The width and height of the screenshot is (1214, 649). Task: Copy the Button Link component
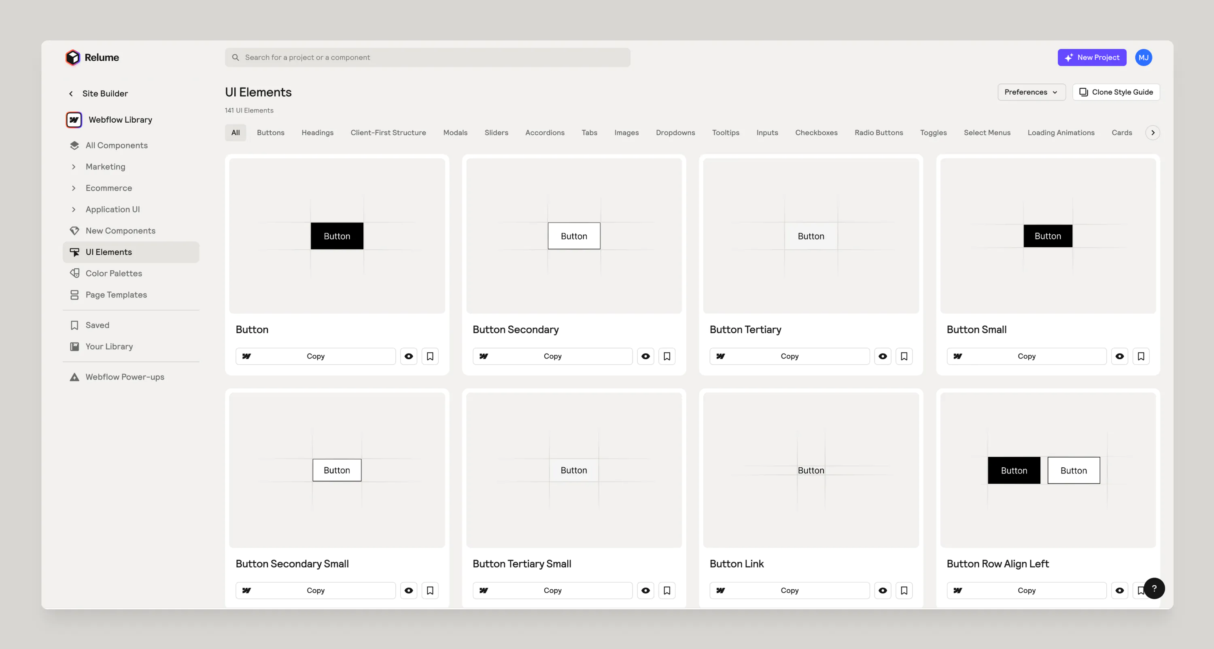coord(790,591)
